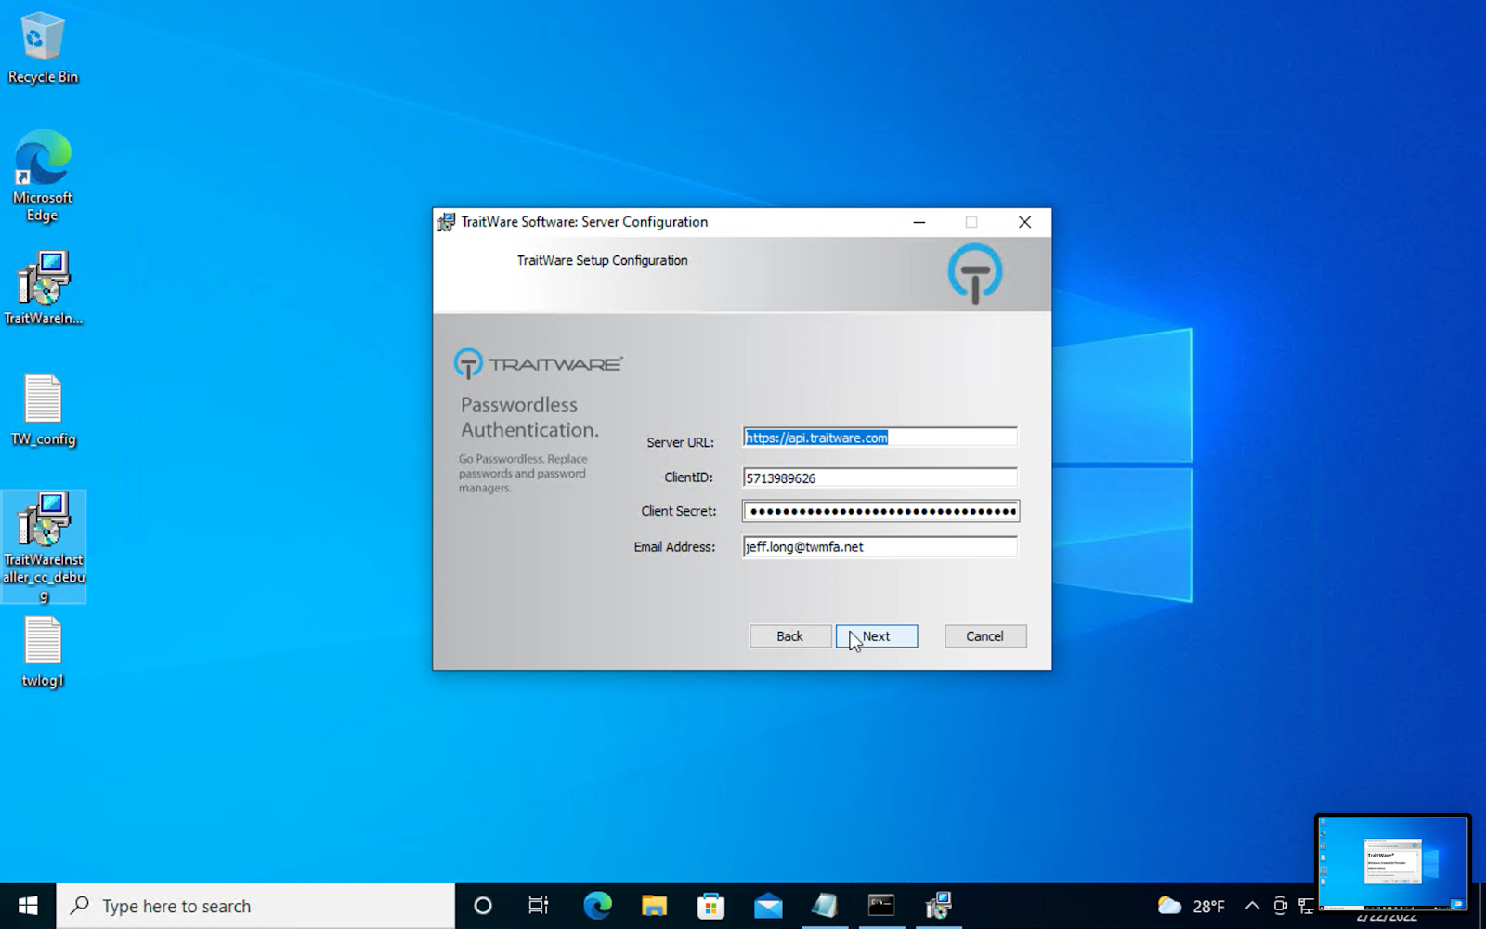Select the TW_config file on desktop
Viewport: 1486px width, 929px height.
(x=43, y=411)
